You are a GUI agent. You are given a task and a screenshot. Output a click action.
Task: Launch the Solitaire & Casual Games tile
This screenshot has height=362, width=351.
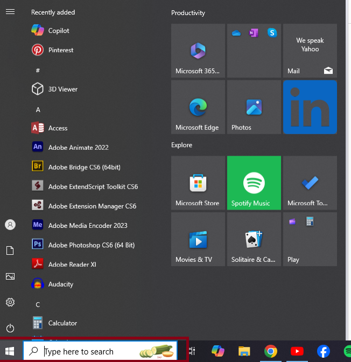click(254, 239)
